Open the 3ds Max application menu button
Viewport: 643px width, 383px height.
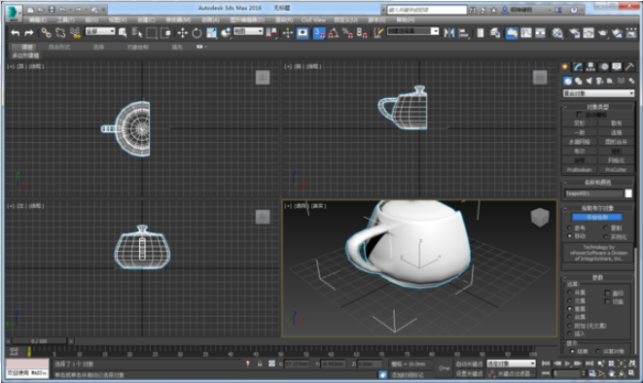coord(13,13)
